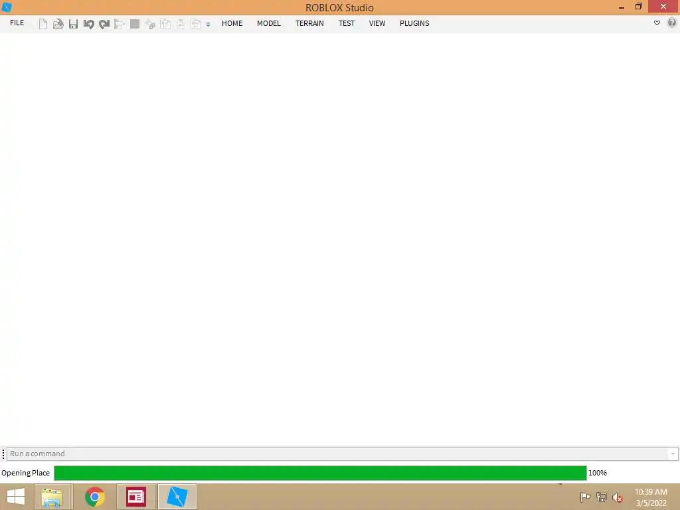This screenshot has width=680, height=510.
Task: Switch to the PLUGINS ribbon tab
Action: (x=414, y=23)
